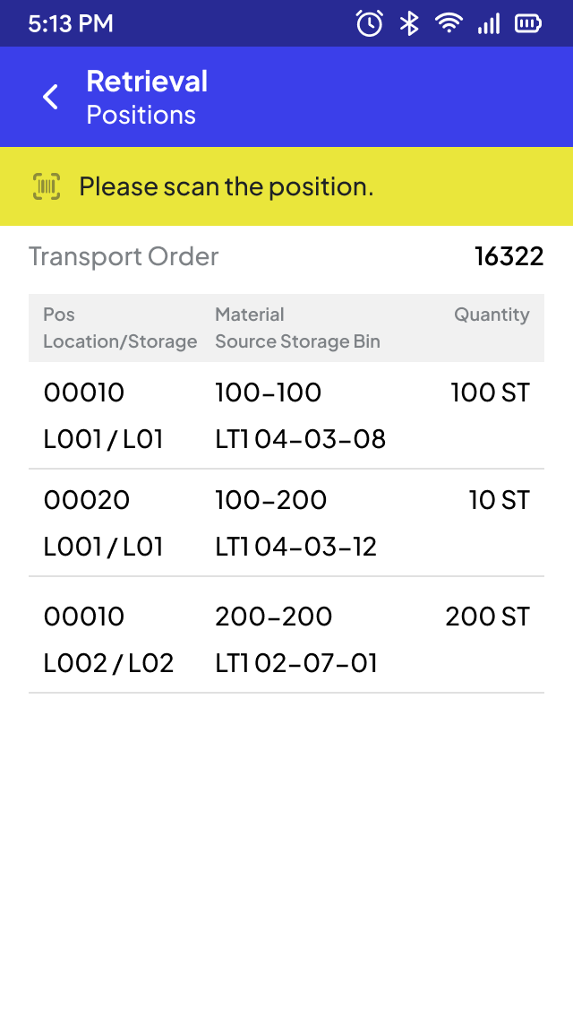Tap the back arrow in Retrieval header
Viewport: 573px width, 1018px height.
click(x=51, y=97)
